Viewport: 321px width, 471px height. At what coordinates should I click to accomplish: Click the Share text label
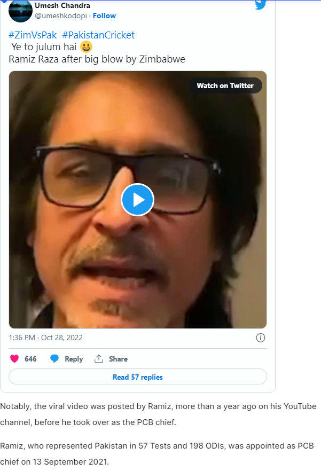pyautogui.click(x=118, y=359)
